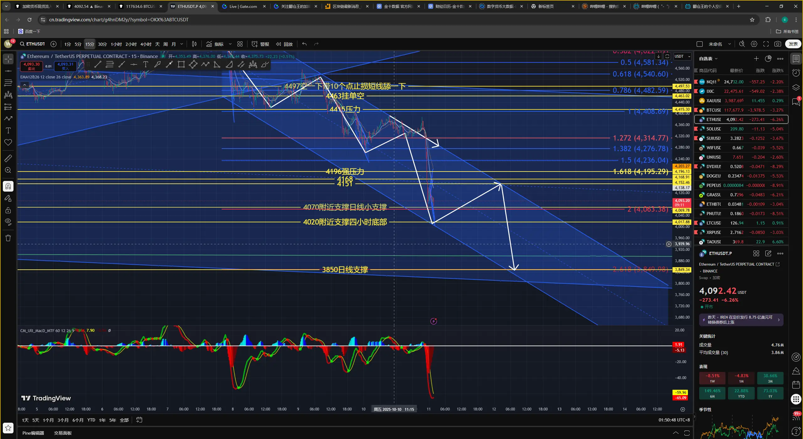The height and width of the screenshot is (439, 803).
Task: Toggle lock all drawings icon
Action: point(8,210)
